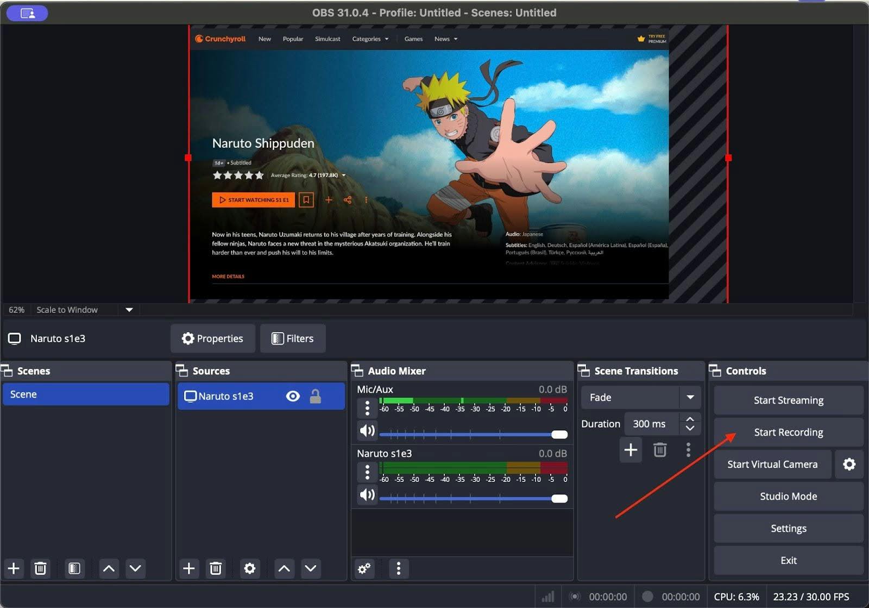This screenshot has width=869, height=608.
Task: Click the star rating in preview
Action: [238, 175]
